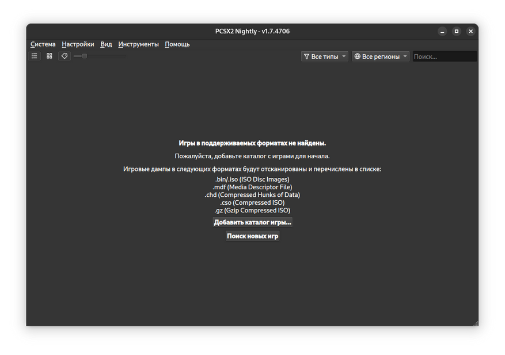Close the PCSX2 window
Viewport: 505px width, 355px height.
pyautogui.click(x=470, y=31)
